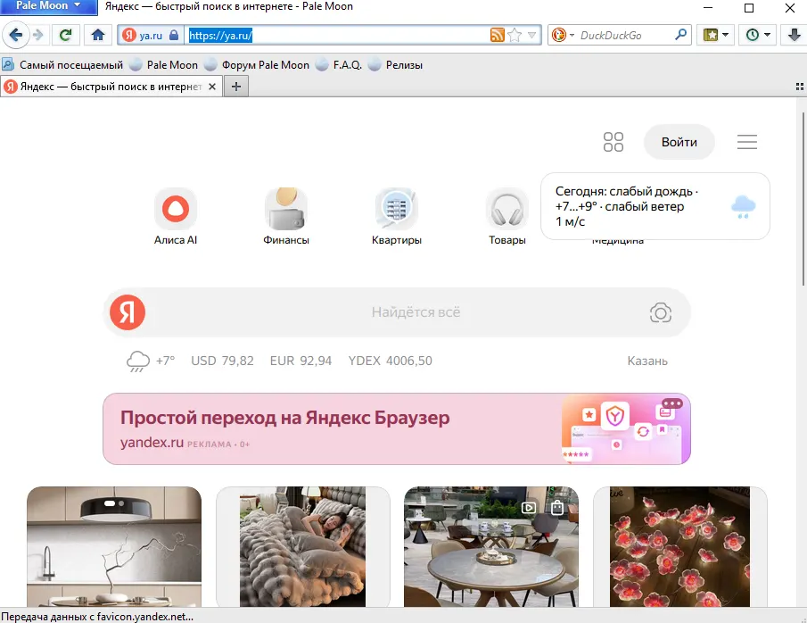Open the yandex.ru browser advertisement banner
The image size is (807, 623).
(x=397, y=428)
